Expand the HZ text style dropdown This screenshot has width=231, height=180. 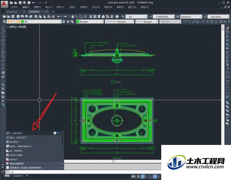coord(136,17)
